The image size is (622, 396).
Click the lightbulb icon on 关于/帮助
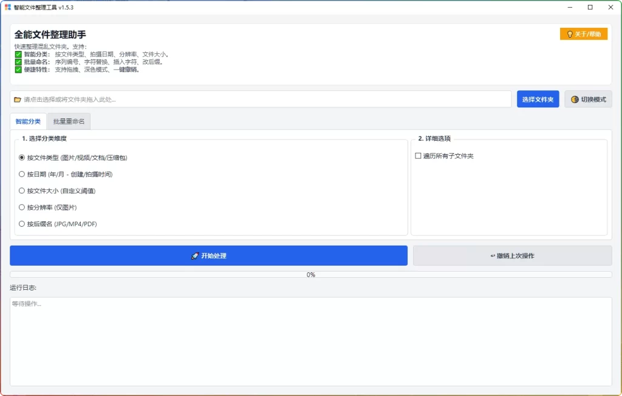570,35
